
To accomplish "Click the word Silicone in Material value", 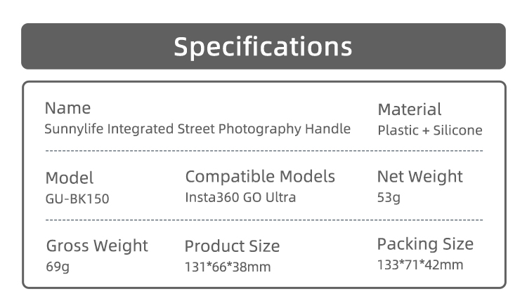I will pos(458,130).
